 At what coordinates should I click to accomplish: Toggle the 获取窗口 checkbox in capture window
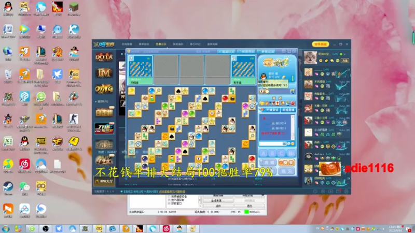(169, 203)
